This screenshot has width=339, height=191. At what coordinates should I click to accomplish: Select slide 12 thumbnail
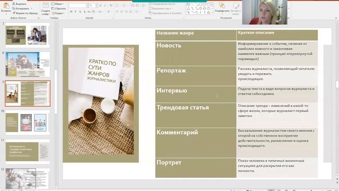(28, 178)
